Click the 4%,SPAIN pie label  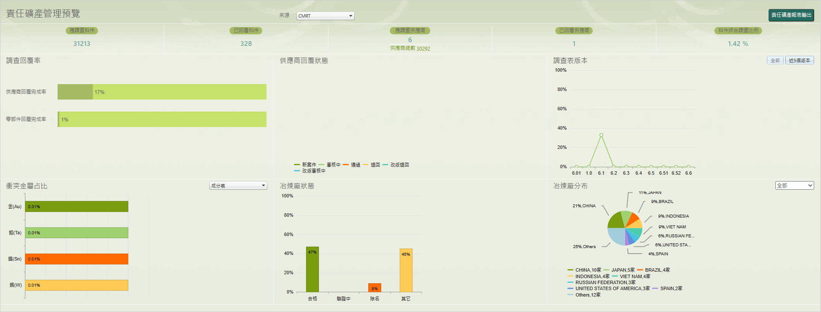pyautogui.click(x=658, y=254)
